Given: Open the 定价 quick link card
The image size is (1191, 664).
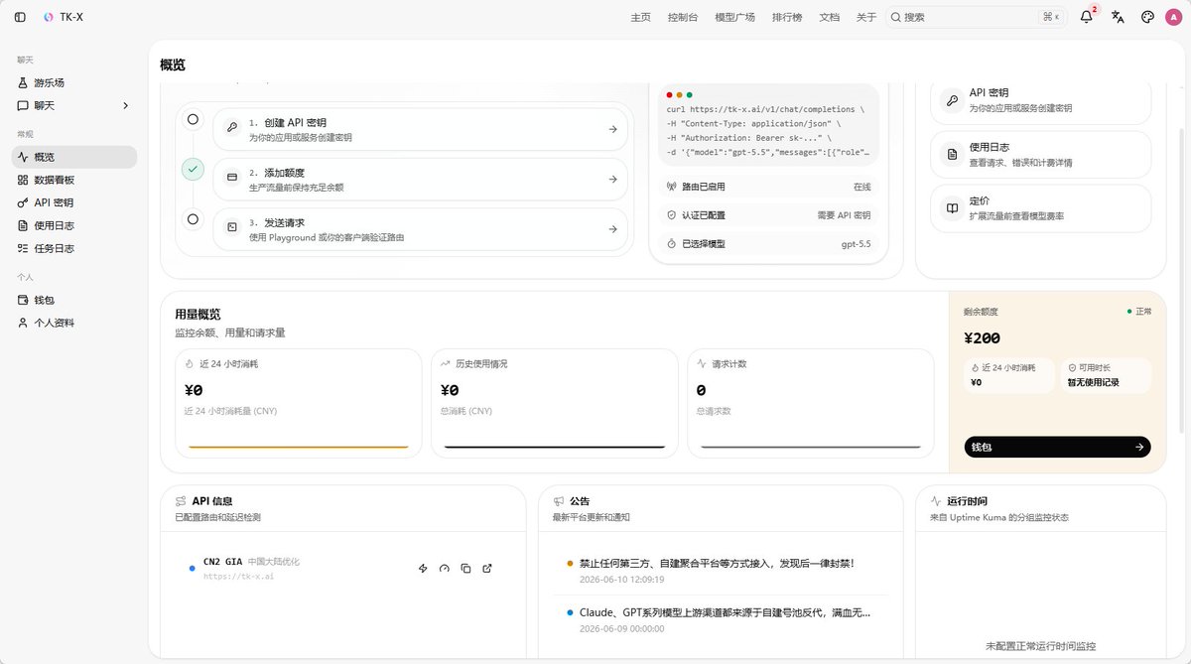Looking at the screenshot, I should pos(1041,208).
